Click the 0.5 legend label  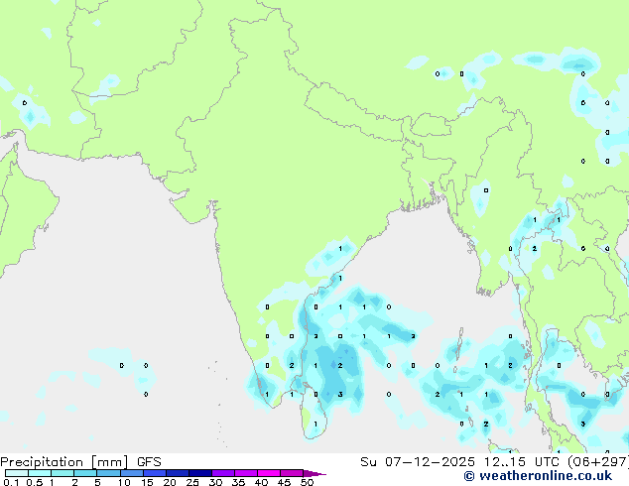[35, 482]
